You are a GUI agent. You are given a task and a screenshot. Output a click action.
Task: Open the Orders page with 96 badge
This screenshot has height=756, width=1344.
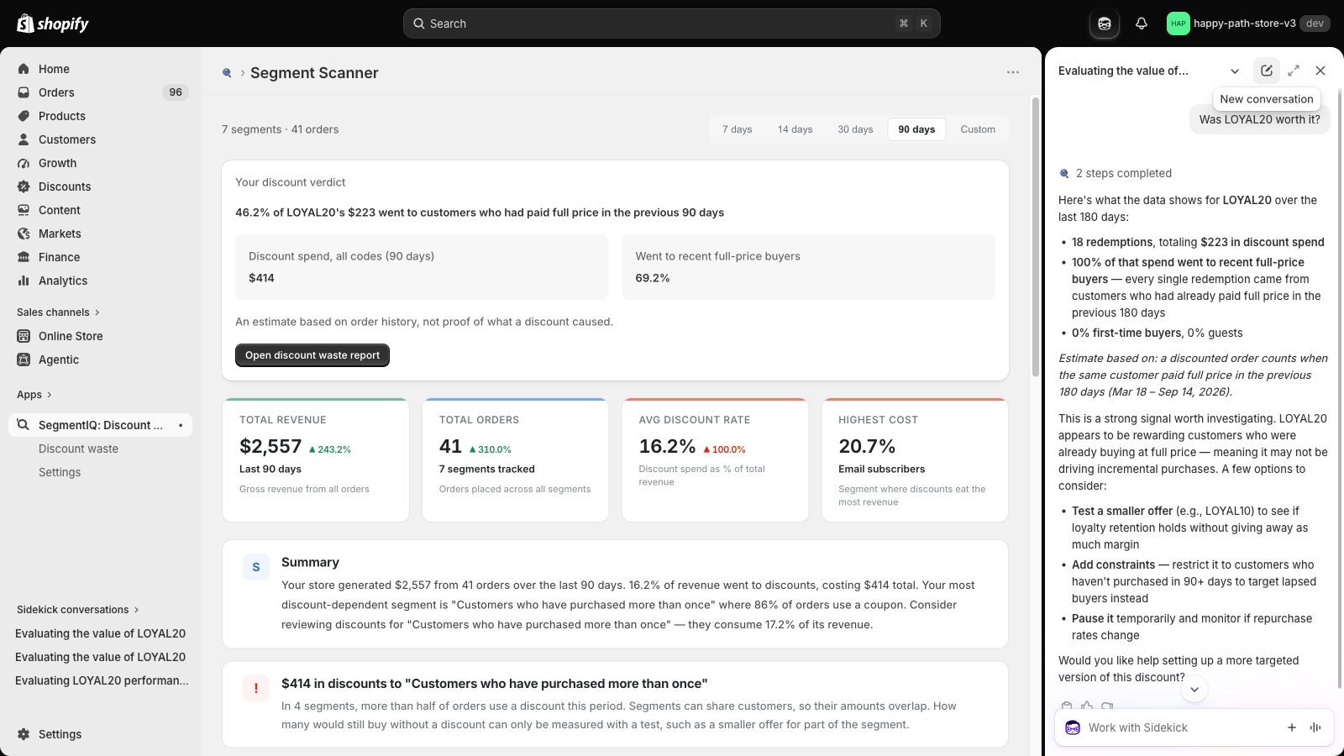click(101, 92)
